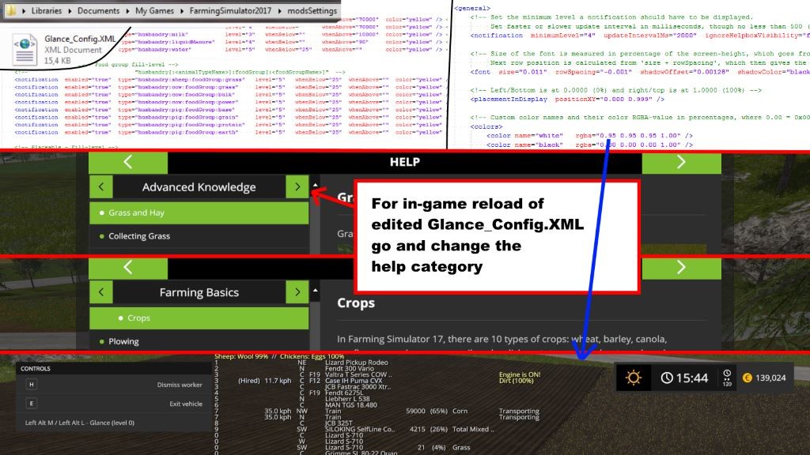The image size is (810, 455).
Task: Go to next category with Advanced Knowledge right chevron
Action: pos(297,187)
